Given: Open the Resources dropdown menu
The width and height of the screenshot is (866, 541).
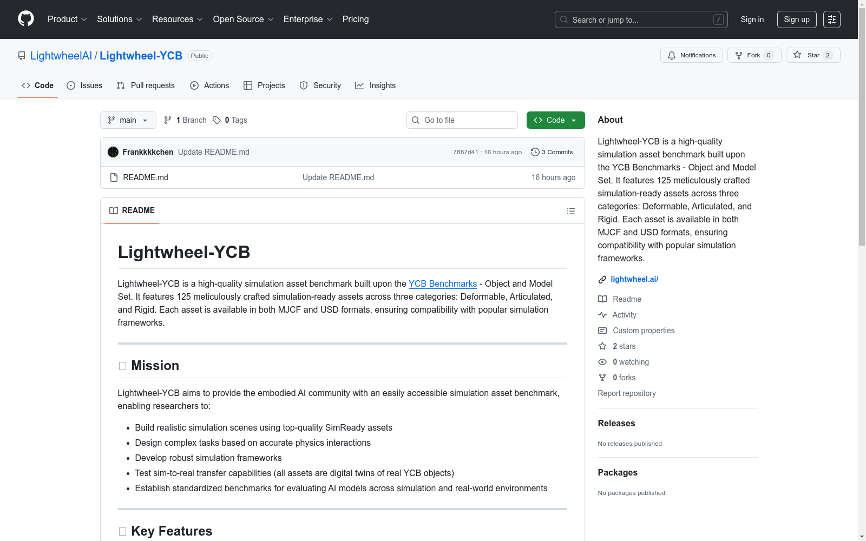Looking at the screenshot, I should pos(178,19).
